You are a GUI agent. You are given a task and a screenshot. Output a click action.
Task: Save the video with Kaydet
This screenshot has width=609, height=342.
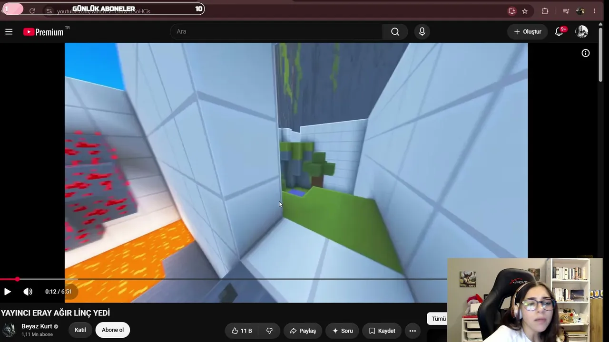point(382,331)
